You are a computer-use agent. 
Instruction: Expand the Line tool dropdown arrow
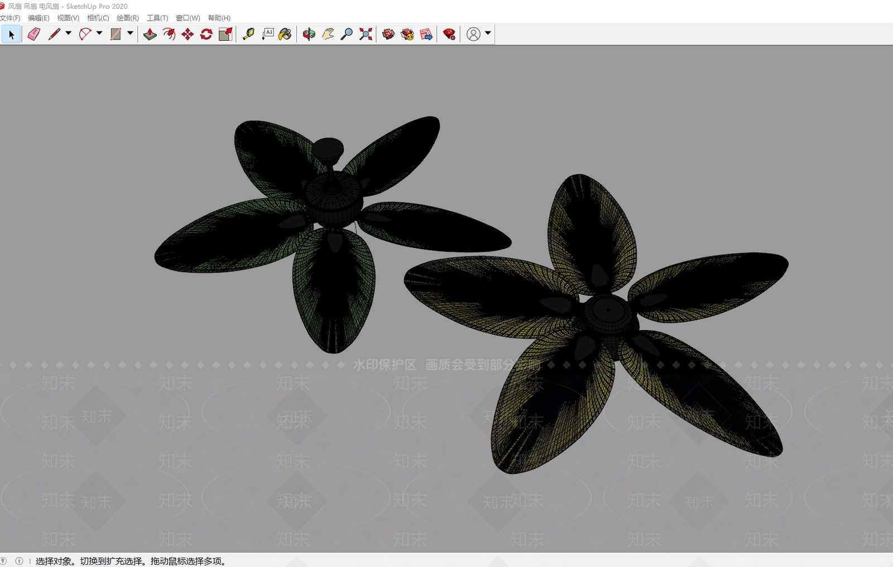[x=69, y=33]
